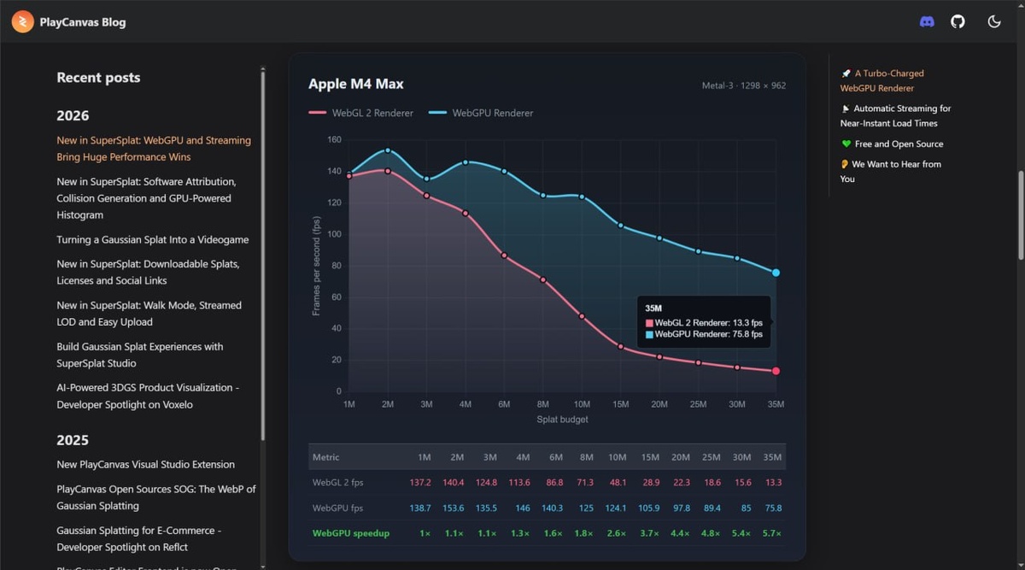Click the PlayCanvas logo icon
The width and height of the screenshot is (1025, 570).
coord(22,21)
